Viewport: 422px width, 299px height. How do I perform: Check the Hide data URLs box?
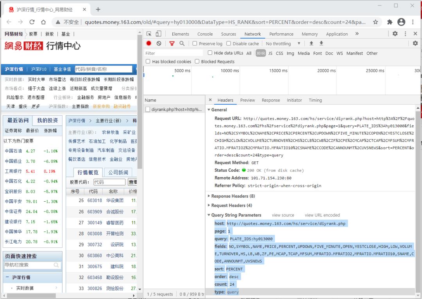(210, 53)
